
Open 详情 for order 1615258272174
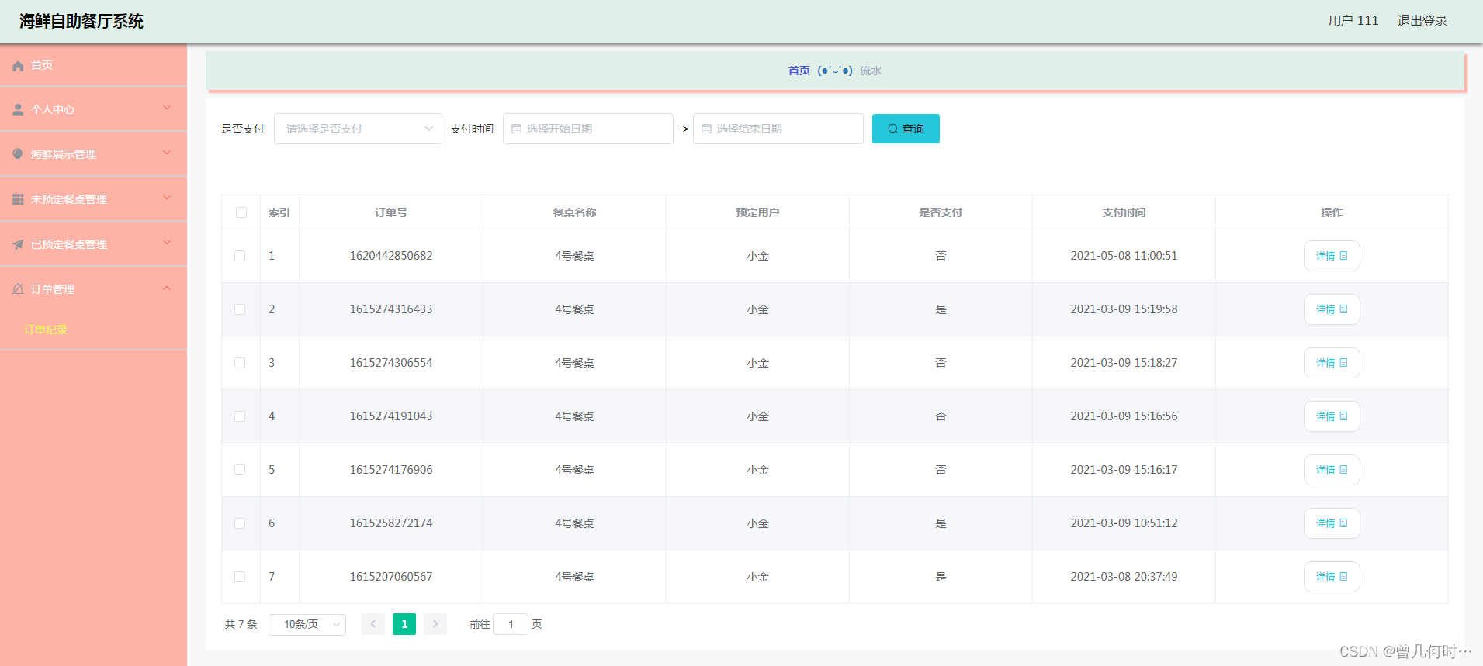click(1332, 523)
